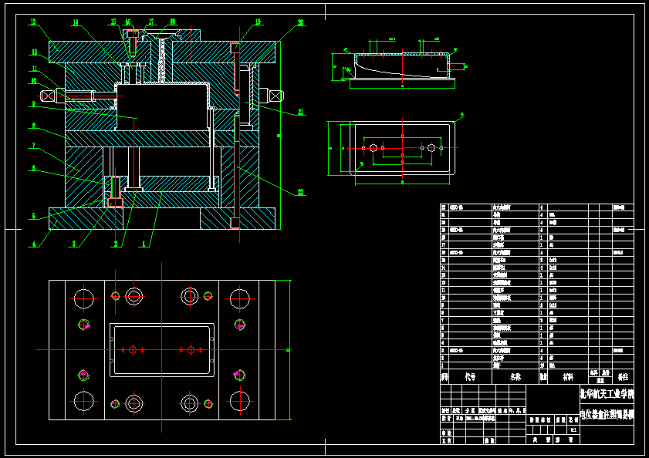Select part balloon number 3
649x458 pixels.
(74, 244)
